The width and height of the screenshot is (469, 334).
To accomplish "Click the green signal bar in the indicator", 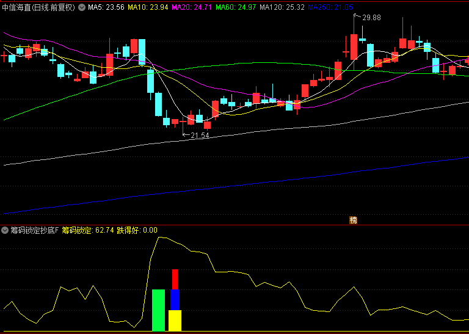I will coord(159,310).
